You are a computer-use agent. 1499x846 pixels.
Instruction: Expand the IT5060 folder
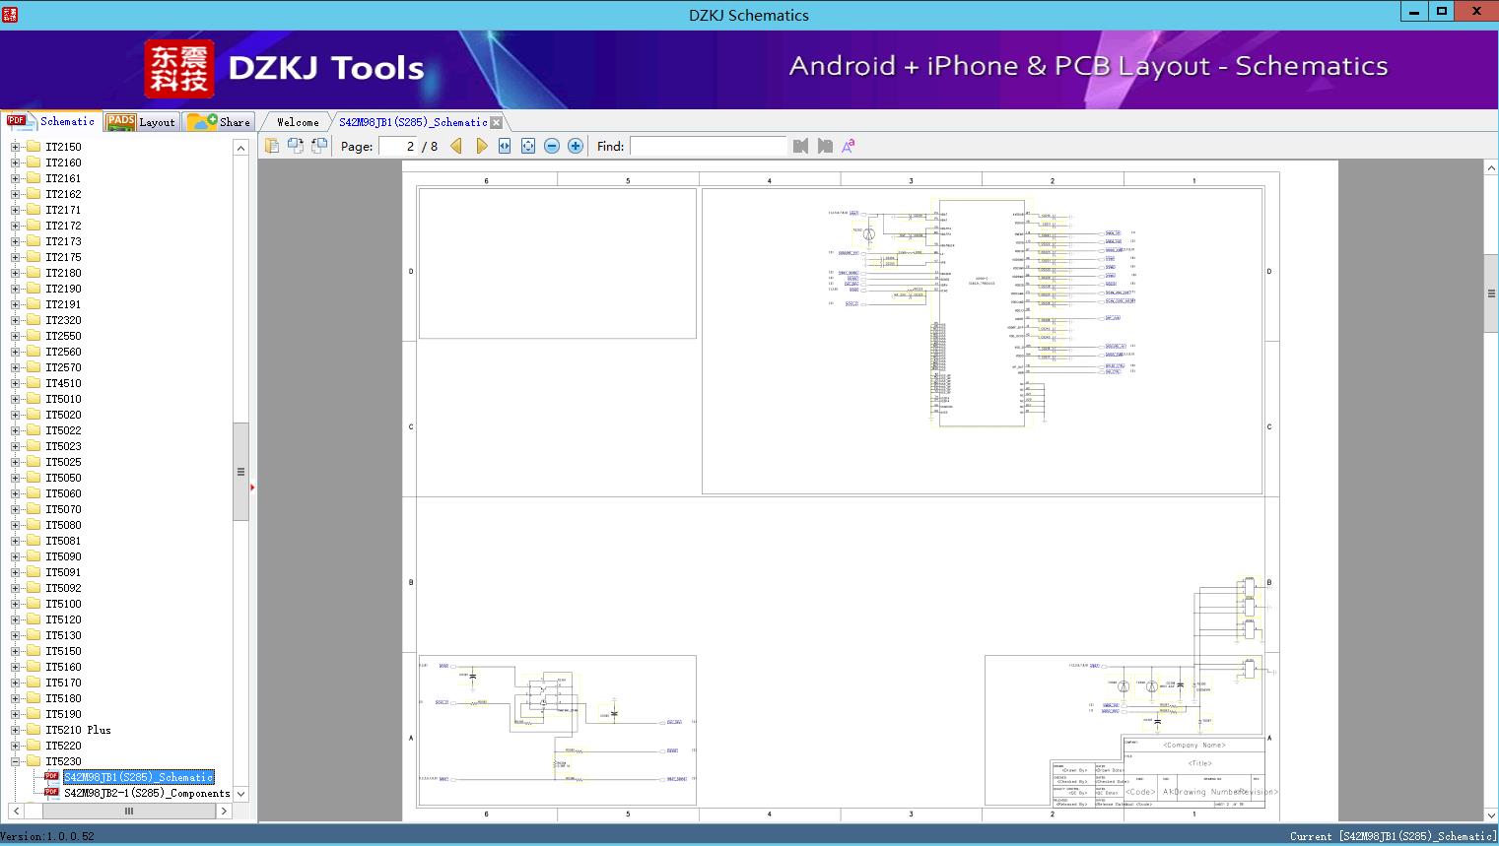15,493
